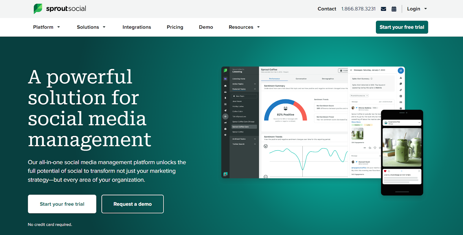Screen dimensions: 463x235
Task: Click red heart on phone Instagram post
Action: (x=385, y=171)
